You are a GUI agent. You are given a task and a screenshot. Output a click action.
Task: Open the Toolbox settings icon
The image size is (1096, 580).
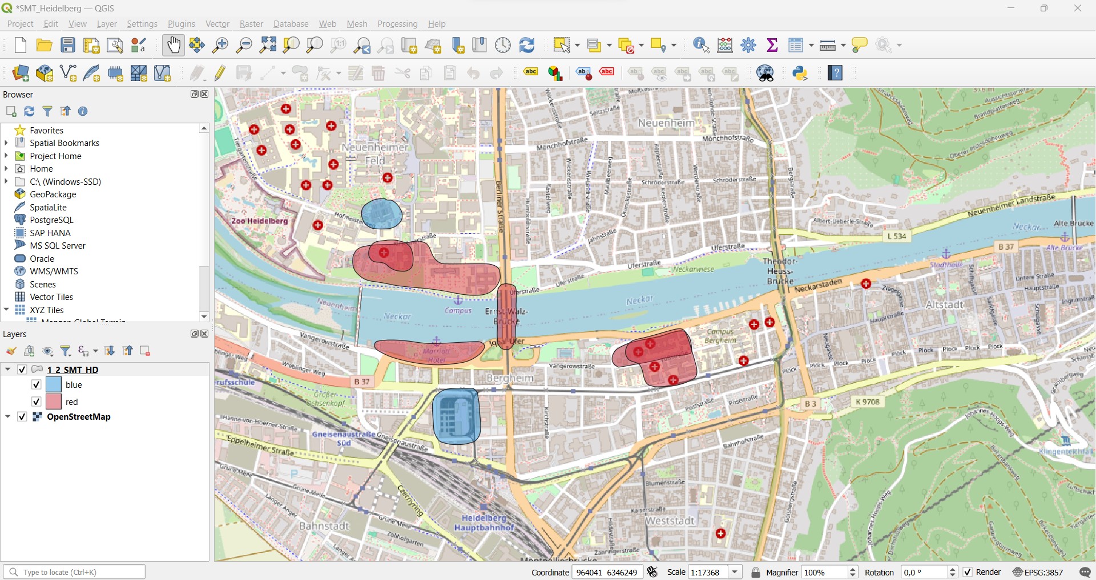pos(748,44)
